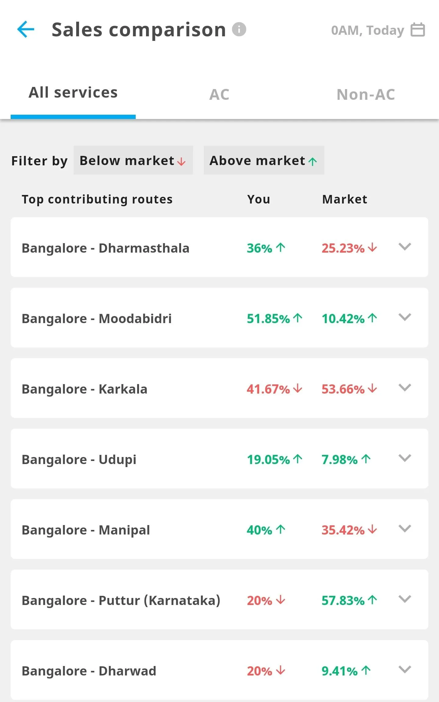This screenshot has height=702, width=439.
Task: Tap the back arrow icon
Action: 26,30
